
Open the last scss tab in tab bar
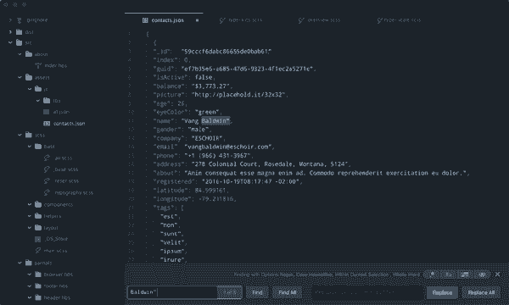pyautogui.click(x=400, y=20)
